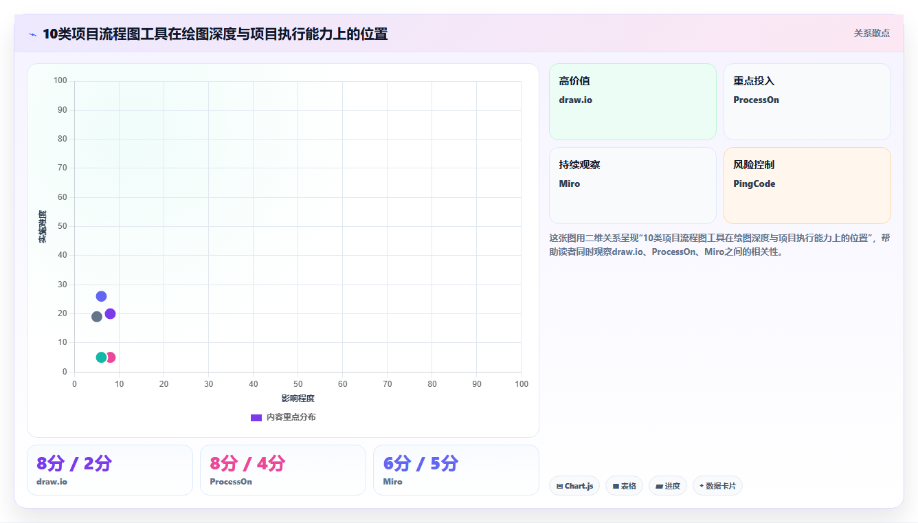Open the 高价值 draw.io card

[x=633, y=102]
